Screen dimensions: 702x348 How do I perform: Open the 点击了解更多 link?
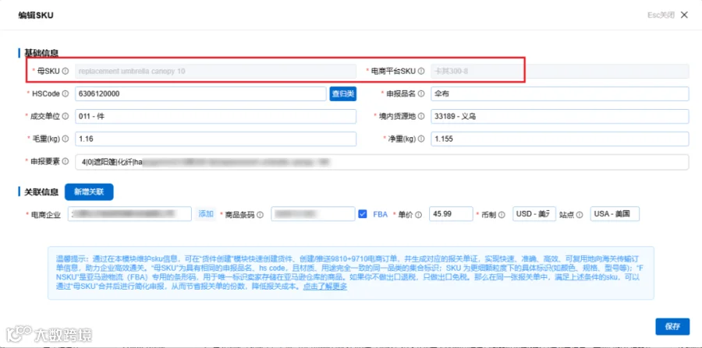tap(325, 286)
